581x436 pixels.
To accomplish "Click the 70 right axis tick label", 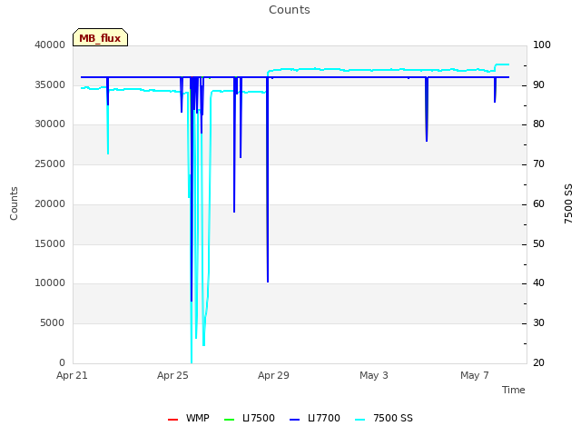I will (538, 163).
